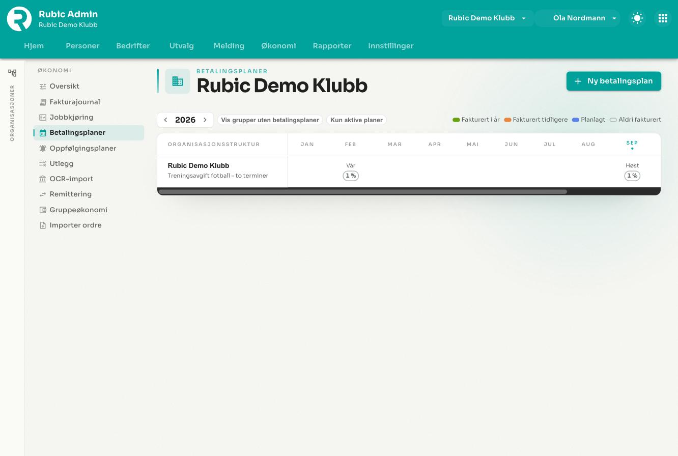Expand the Rubic Demo Klubb organisation dropdown
This screenshot has height=456, width=678.
pos(487,18)
